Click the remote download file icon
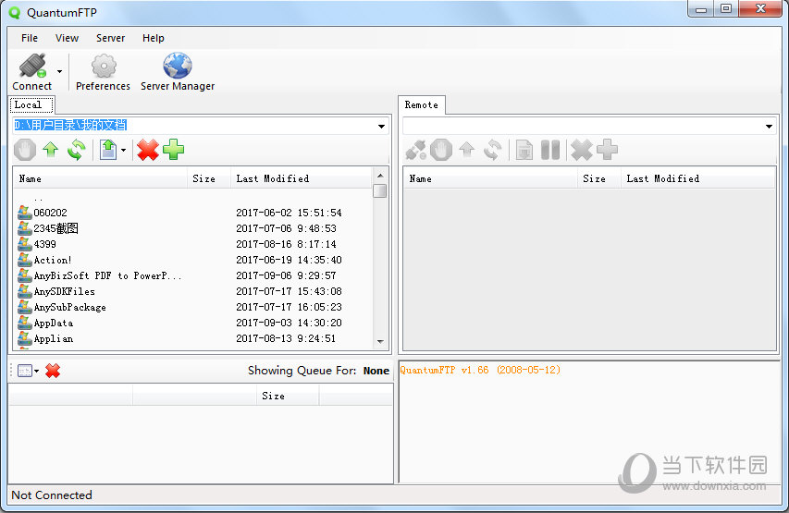Screen dimensions: 789x513 click(x=524, y=150)
